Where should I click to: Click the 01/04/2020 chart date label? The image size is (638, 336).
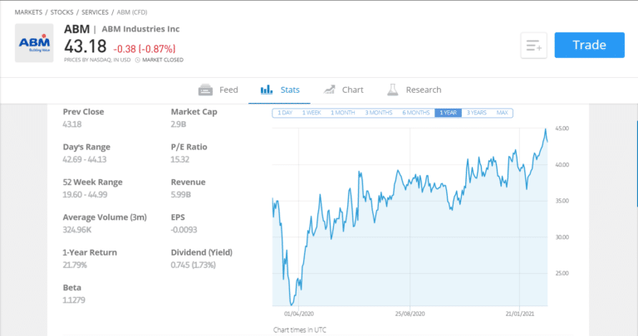click(299, 314)
